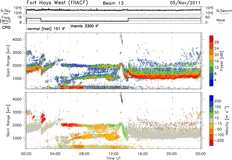Click the date '05/Nov/2011'
This screenshot has height=160, width=232.
(x=185, y=3)
